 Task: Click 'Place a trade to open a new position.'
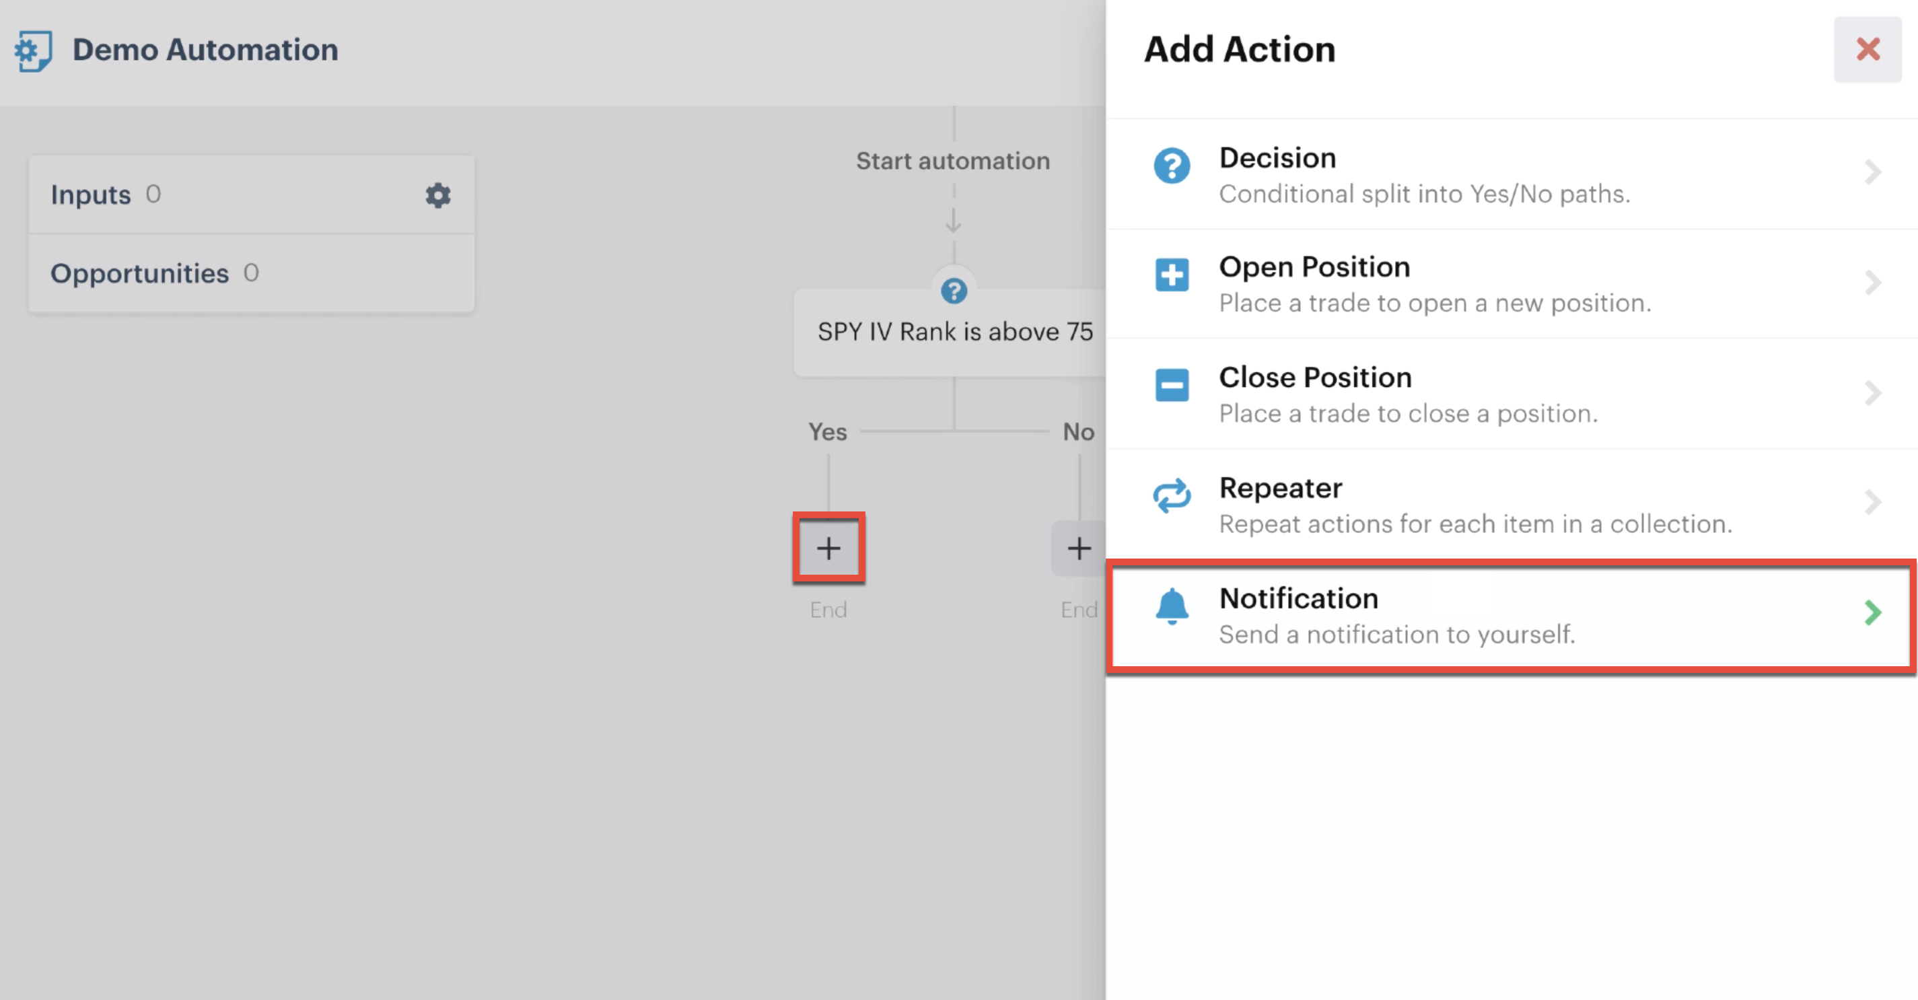(1435, 303)
